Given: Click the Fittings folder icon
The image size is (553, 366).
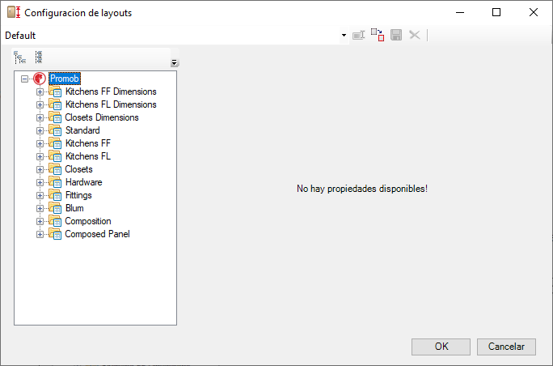Looking at the screenshot, I should coord(55,195).
